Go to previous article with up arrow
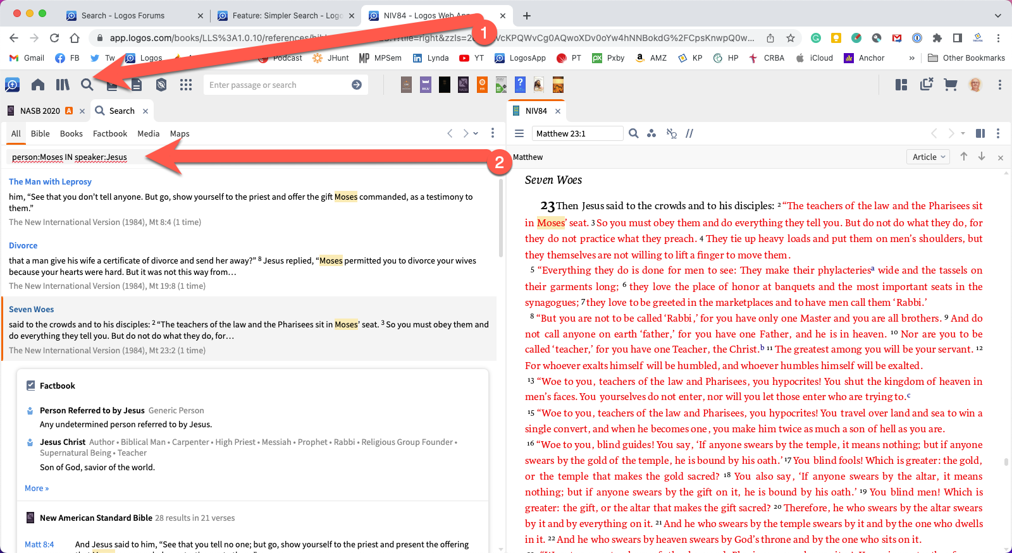This screenshot has height=553, width=1012. pos(963,156)
